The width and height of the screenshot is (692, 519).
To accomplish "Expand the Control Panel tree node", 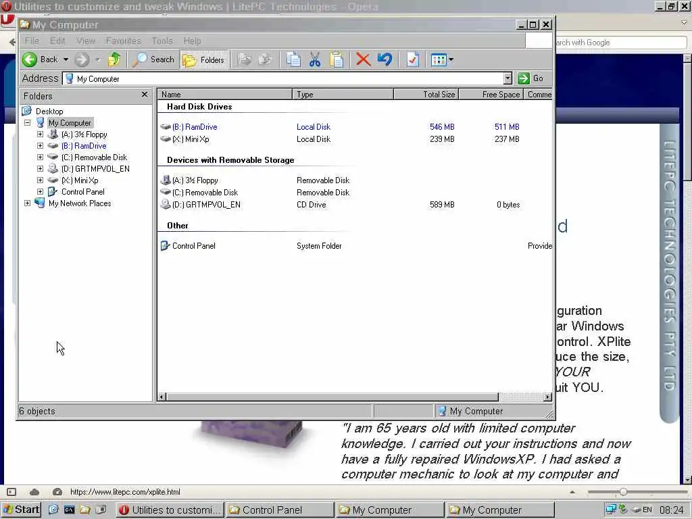I will [40, 191].
